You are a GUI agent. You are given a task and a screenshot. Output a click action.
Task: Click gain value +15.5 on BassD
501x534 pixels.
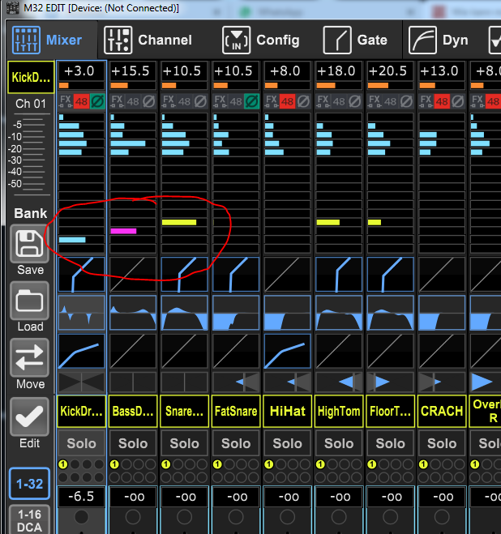click(133, 71)
